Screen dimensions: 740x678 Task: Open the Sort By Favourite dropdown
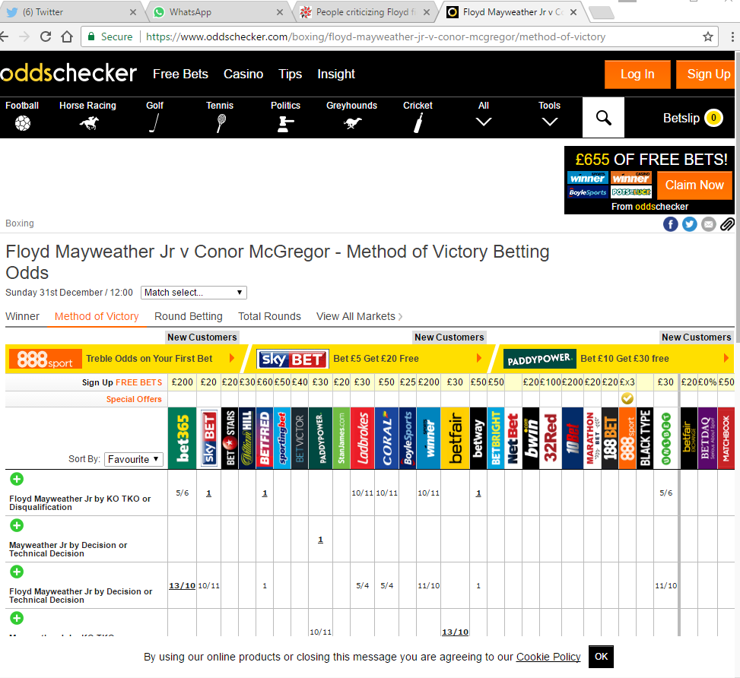click(x=134, y=459)
